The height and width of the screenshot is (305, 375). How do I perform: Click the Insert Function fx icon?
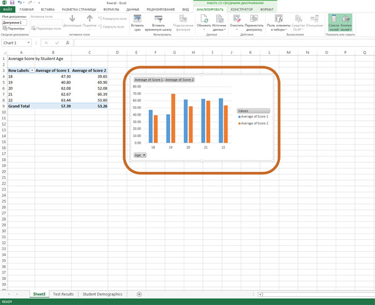click(x=67, y=43)
